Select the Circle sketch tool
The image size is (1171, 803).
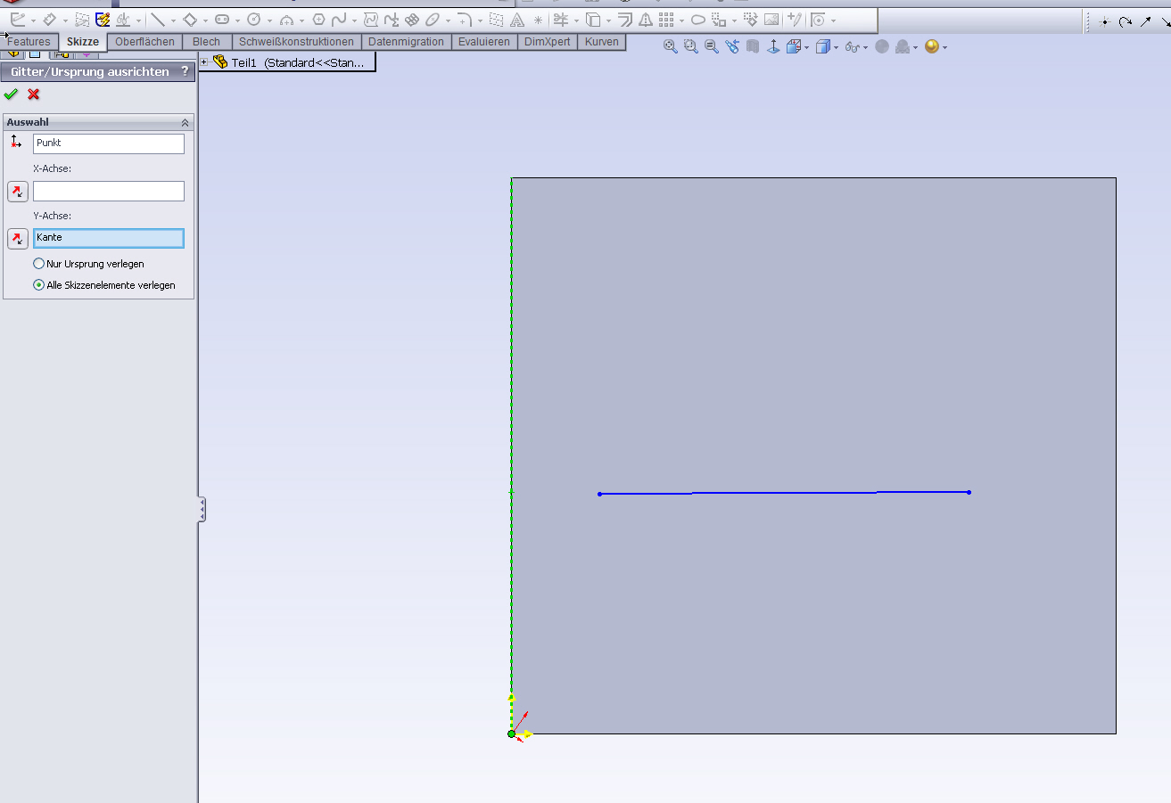tap(253, 20)
